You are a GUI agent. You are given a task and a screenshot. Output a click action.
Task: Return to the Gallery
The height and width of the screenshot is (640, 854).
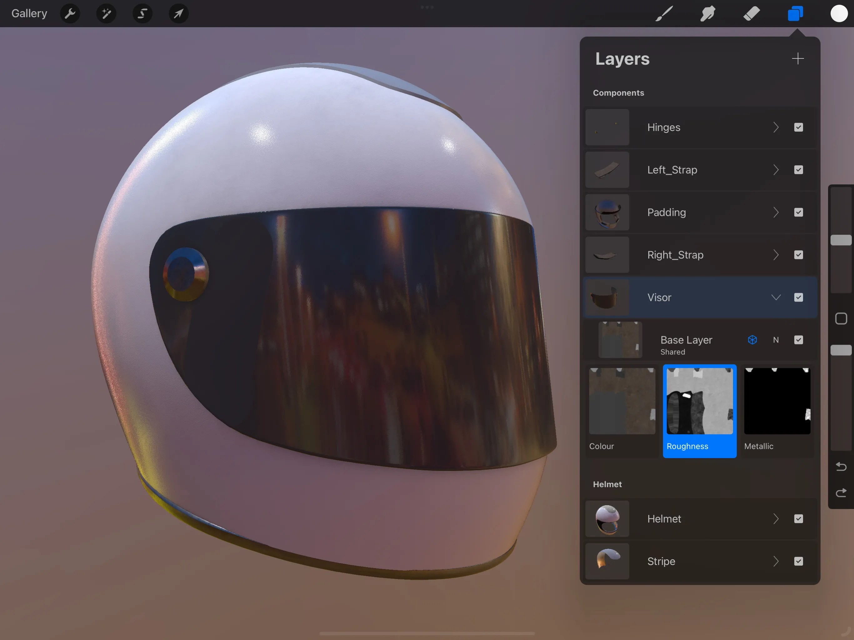click(29, 13)
